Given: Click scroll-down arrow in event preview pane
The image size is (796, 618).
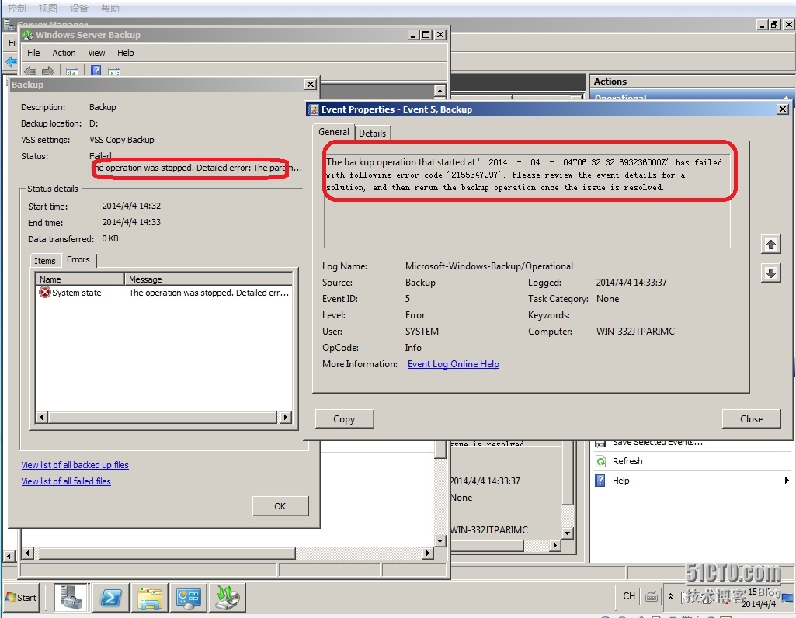Looking at the screenshot, I should pos(568,533).
